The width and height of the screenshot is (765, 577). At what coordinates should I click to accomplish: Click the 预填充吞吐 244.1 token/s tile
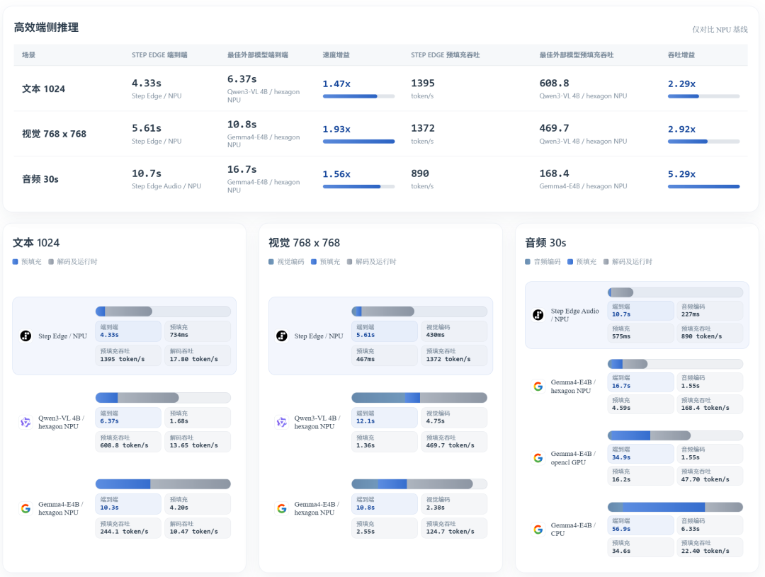pos(128,527)
